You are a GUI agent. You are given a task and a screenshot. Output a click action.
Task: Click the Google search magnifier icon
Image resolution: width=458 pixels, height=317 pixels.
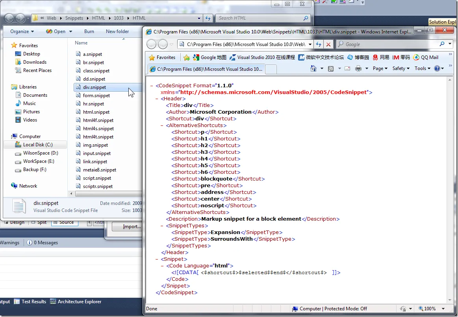(442, 44)
